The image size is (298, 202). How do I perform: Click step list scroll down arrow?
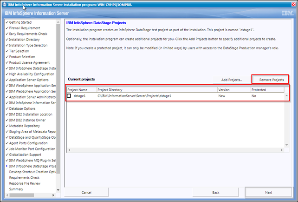click(x=58, y=190)
